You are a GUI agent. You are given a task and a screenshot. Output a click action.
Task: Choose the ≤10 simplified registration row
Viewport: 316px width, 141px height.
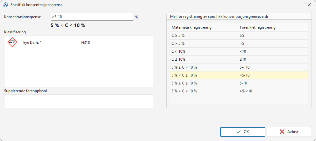click(x=239, y=59)
